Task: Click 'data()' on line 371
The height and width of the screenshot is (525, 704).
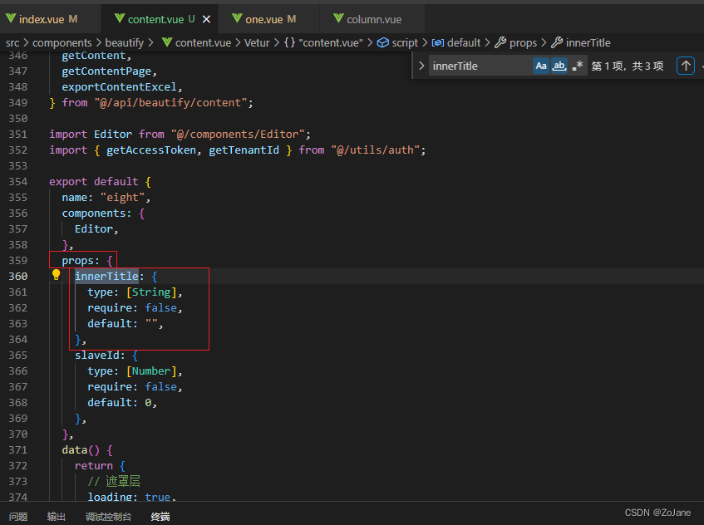Action: pyautogui.click(x=81, y=450)
